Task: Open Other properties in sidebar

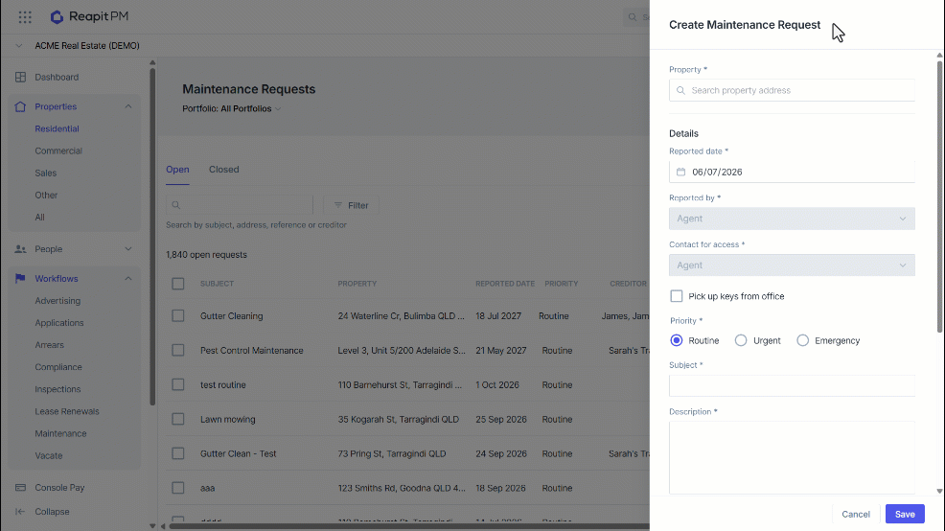Action: coord(46,196)
